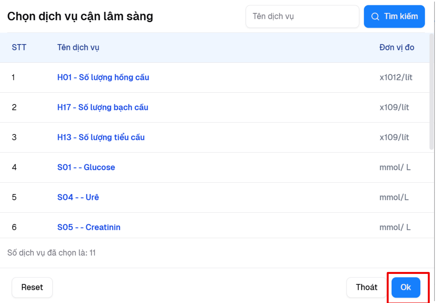Screen dimensions: 437x303
Task: Click the Tìm kiếm search button
Action: coord(394,16)
